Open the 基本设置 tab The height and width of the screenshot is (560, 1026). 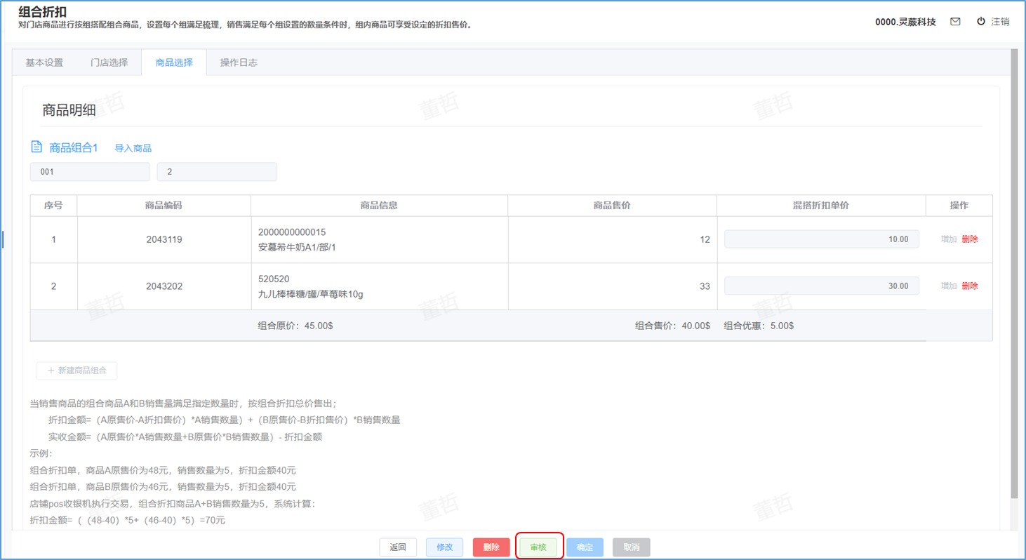pos(44,62)
